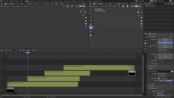Open the World properties tab icon
The height and width of the screenshot is (98, 174).
click(x=145, y=52)
